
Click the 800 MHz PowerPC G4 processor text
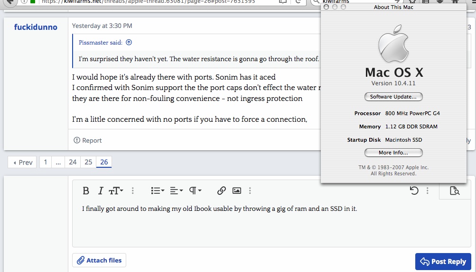click(x=412, y=113)
